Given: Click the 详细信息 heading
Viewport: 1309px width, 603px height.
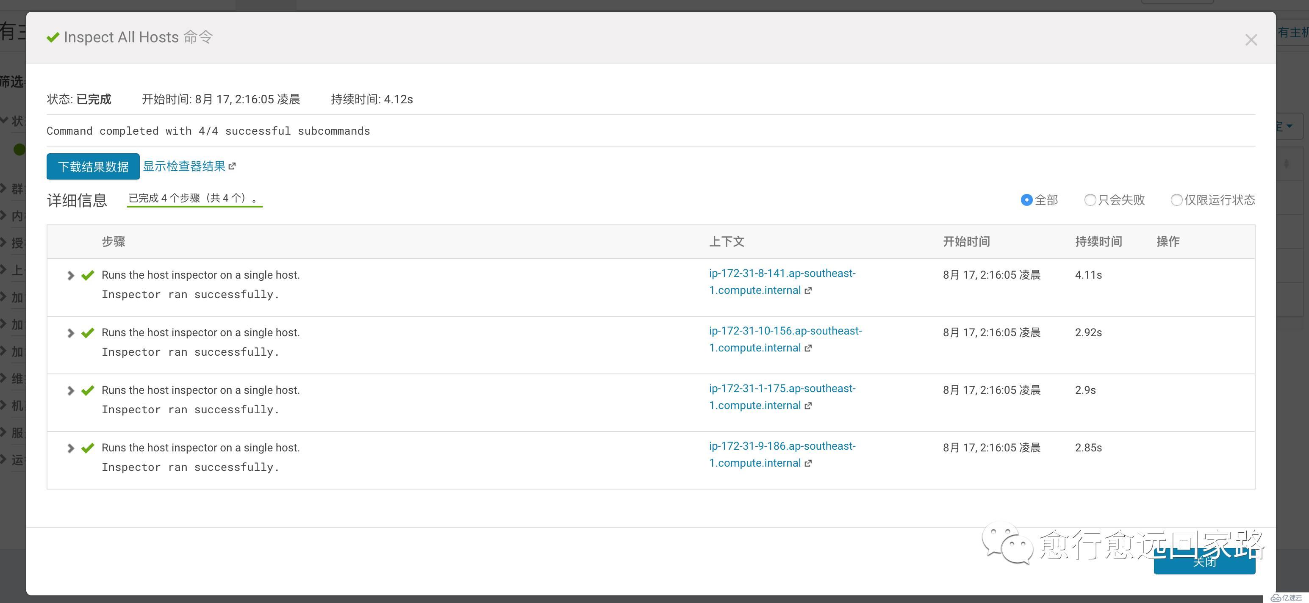Looking at the screenshot, I should point(77,200).
